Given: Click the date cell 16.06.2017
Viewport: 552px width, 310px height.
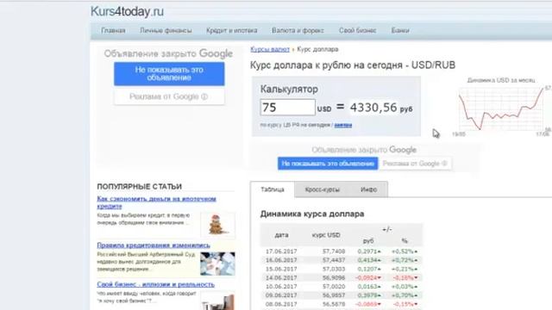Looking at the screenshot, I should tap(281, 260).
